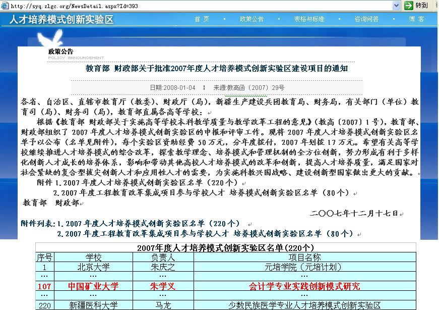Open the 博客 navigation item

[x=416, y=19]
